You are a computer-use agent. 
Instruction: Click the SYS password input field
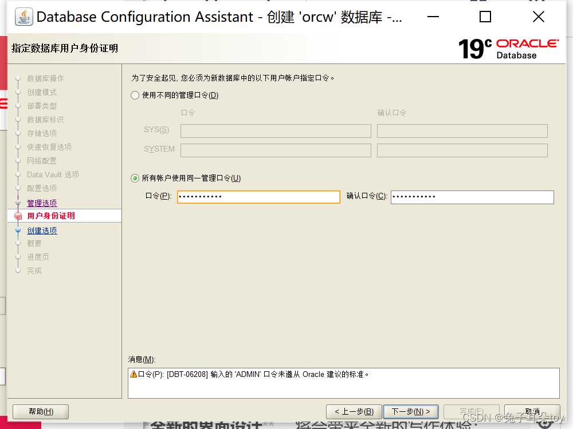point(276,131)
